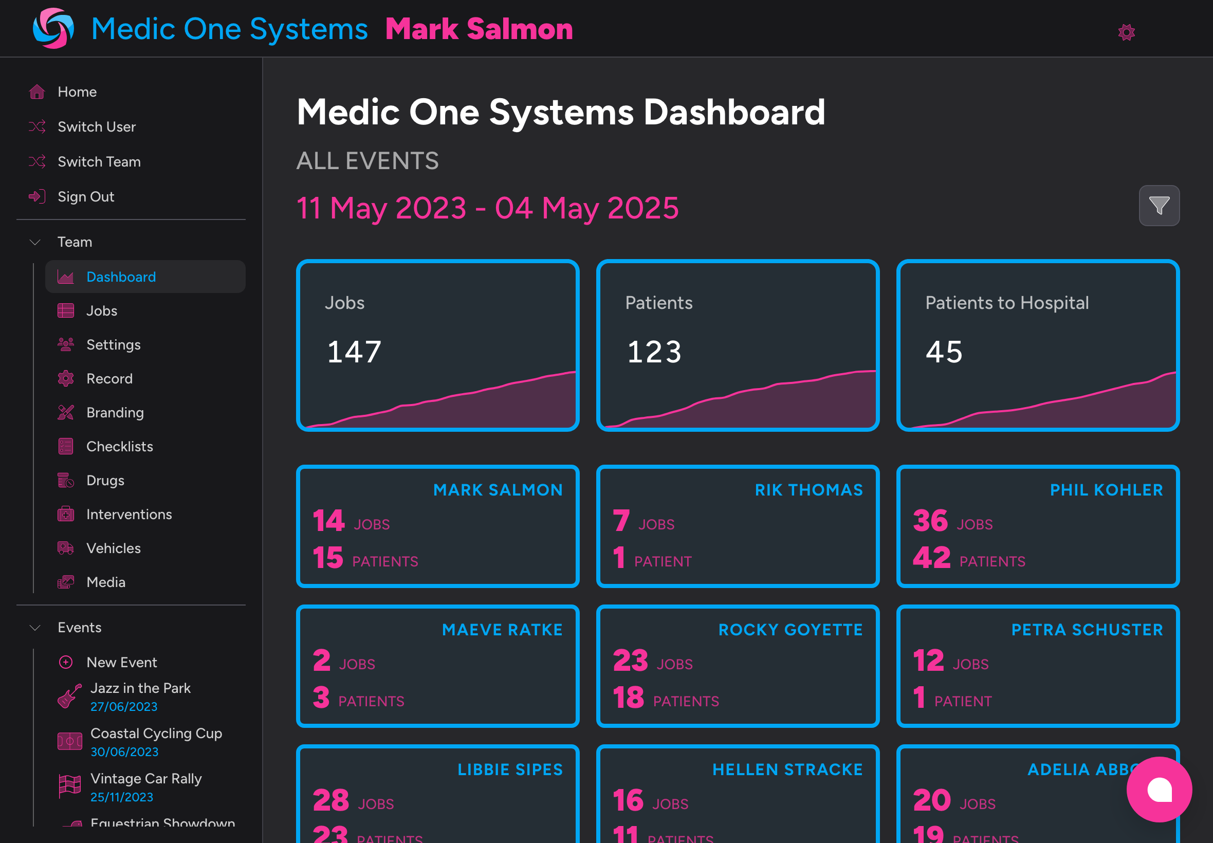1213x843 pixels.
Task: Sign Out of the application
Action: 85,196
